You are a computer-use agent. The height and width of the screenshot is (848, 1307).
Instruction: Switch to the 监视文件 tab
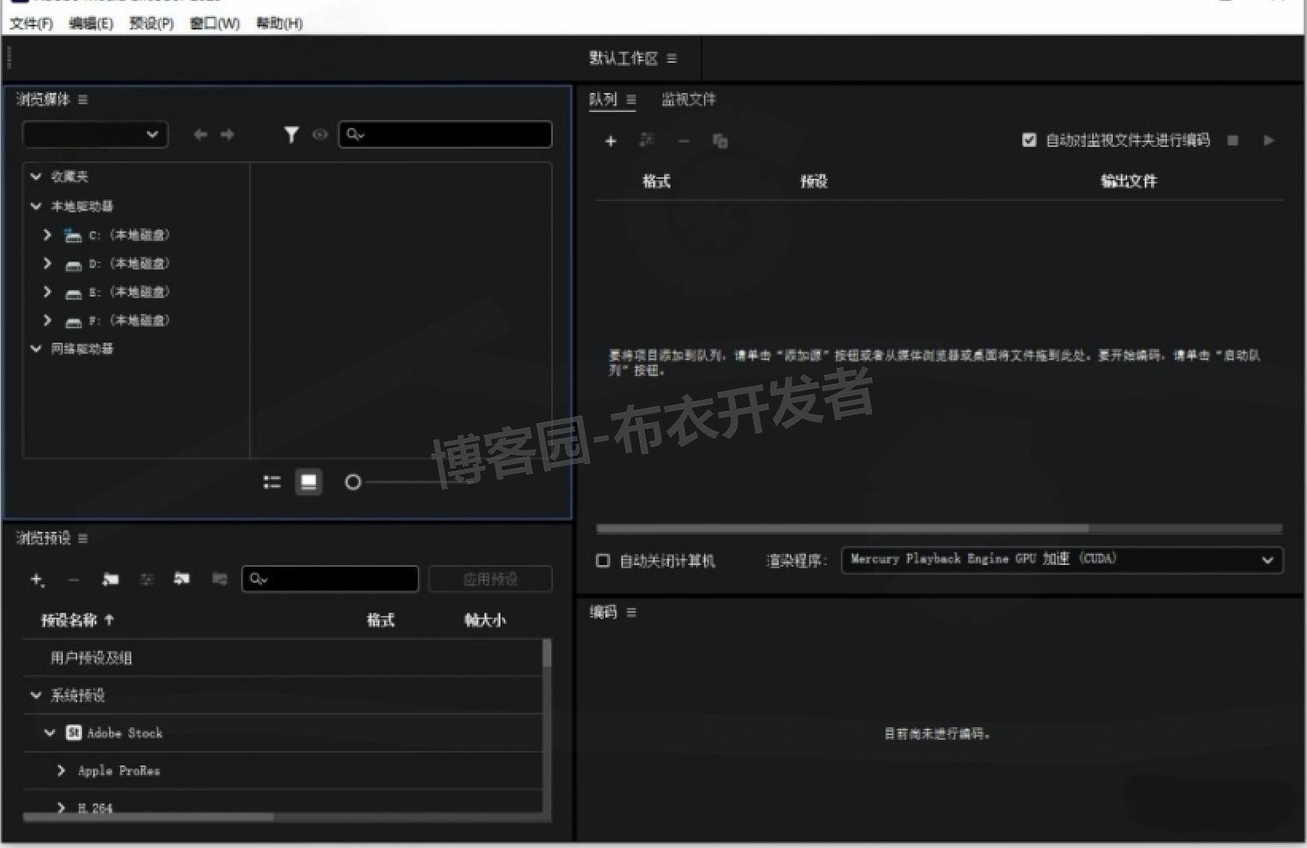coord(689,99)
